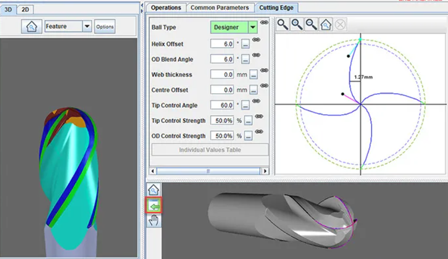
Task: Click the Individual Values Table button
Action: coord(210,150)
